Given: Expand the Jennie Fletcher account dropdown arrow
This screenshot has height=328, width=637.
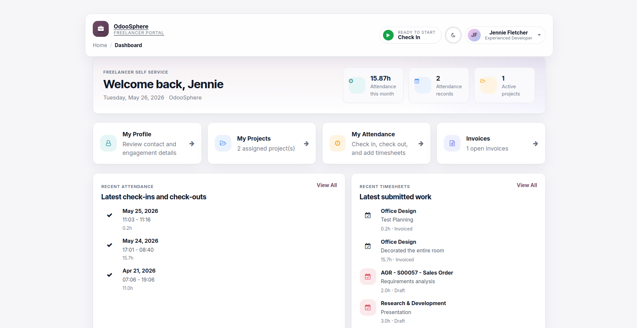Looking at the screenshot, I should 539,35.
